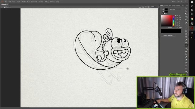Viewport: 195px width, 109px height.
Task: Click the alpha percentage field
Action: click(x=180, y=28)
